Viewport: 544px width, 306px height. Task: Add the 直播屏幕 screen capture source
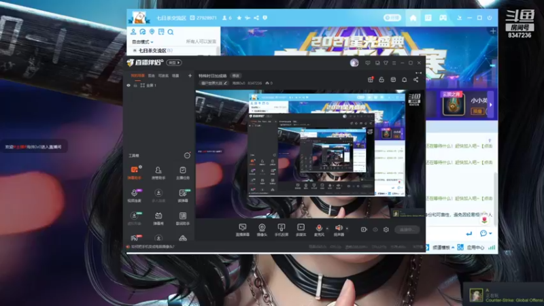(x=243, y=230)
